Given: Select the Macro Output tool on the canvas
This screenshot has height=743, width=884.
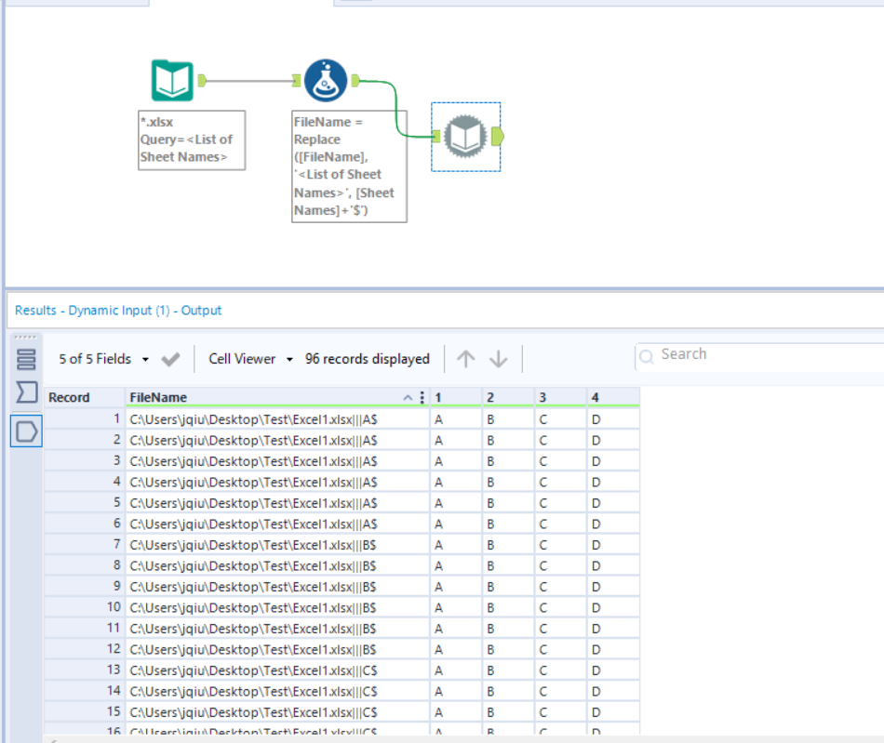Looking at the screenshot, I should (465, 137).
